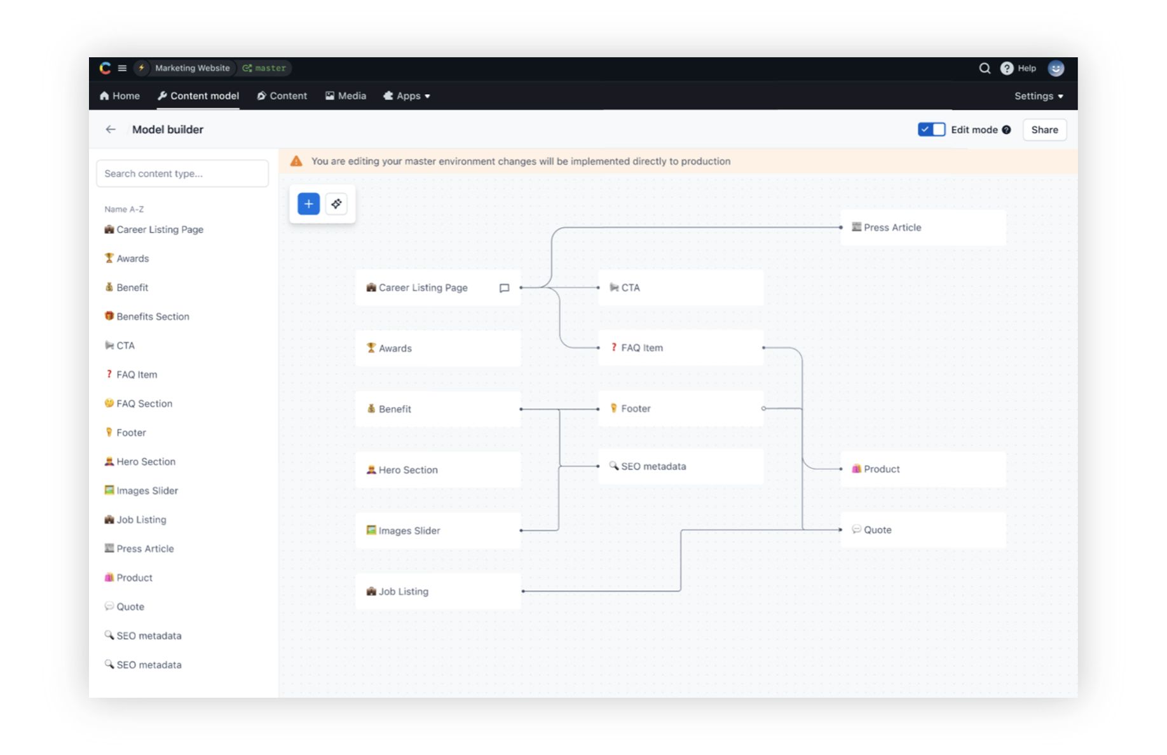
Task: Click the newspaper icon on Press Article node
Action: click(x=856, y=226)
